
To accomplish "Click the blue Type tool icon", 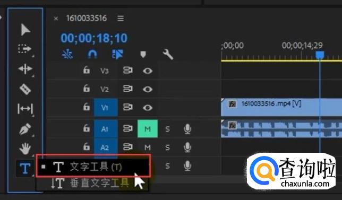I will tap(25, 168).
